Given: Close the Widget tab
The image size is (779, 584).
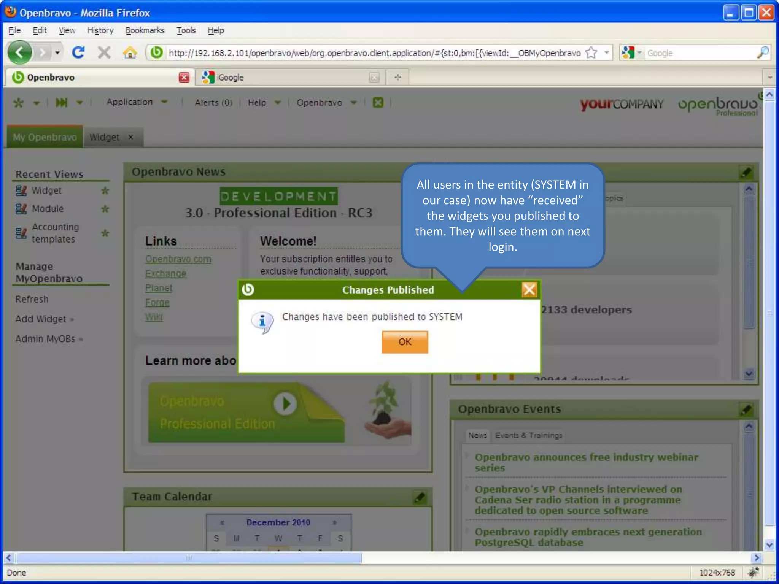Looking at the screenshot, I should pos(131,137).
